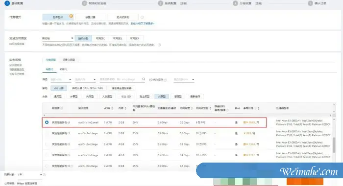Go to step 3 系统配置

pos(172,3)
